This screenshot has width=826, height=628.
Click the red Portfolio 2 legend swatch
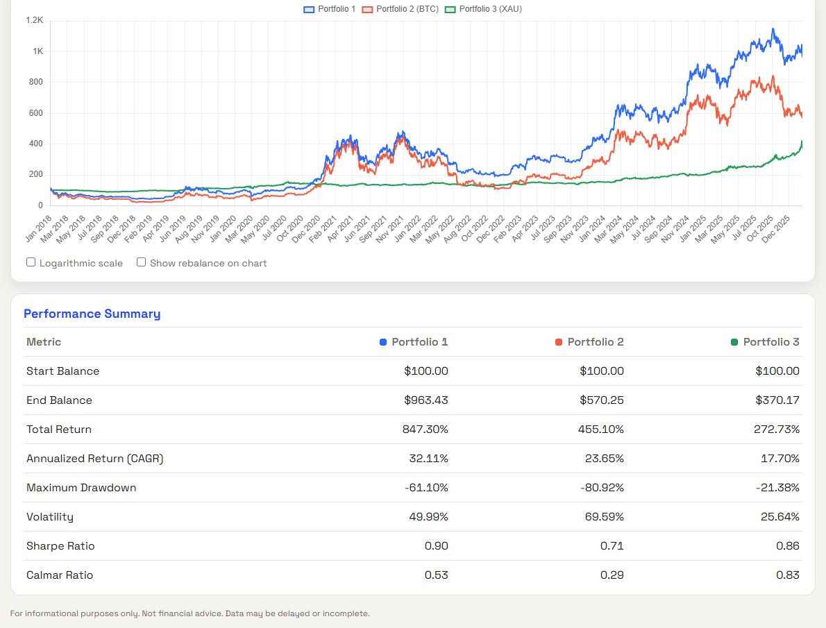tap(368, 10)
